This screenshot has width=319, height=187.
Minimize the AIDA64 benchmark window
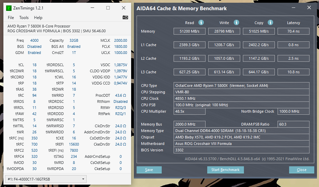294,8
